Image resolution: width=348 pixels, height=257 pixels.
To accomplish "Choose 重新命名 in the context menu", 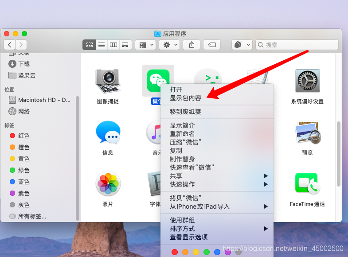I will 217,134.
